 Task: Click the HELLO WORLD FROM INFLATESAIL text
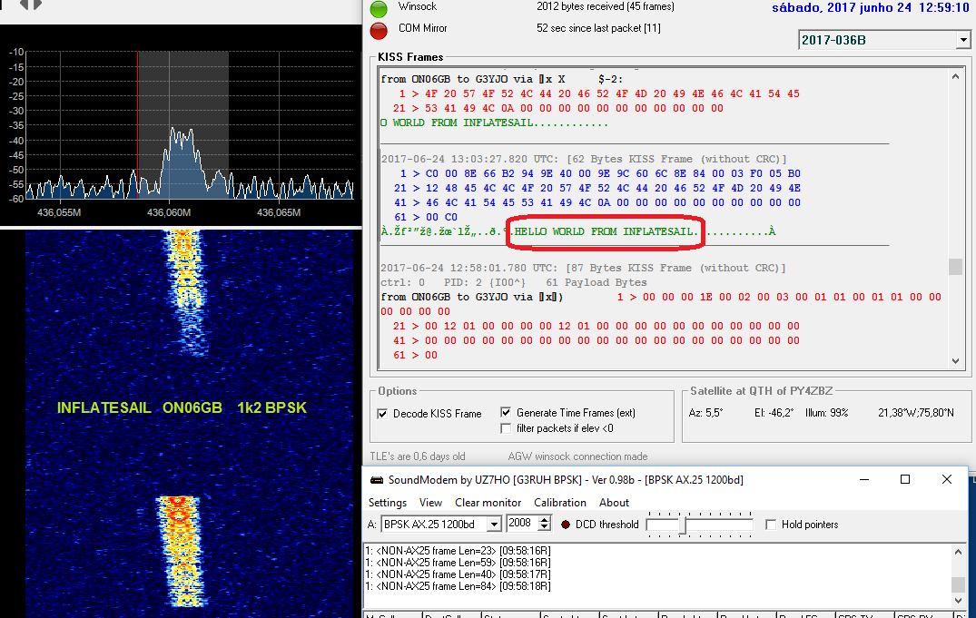[x=605, y=231]
